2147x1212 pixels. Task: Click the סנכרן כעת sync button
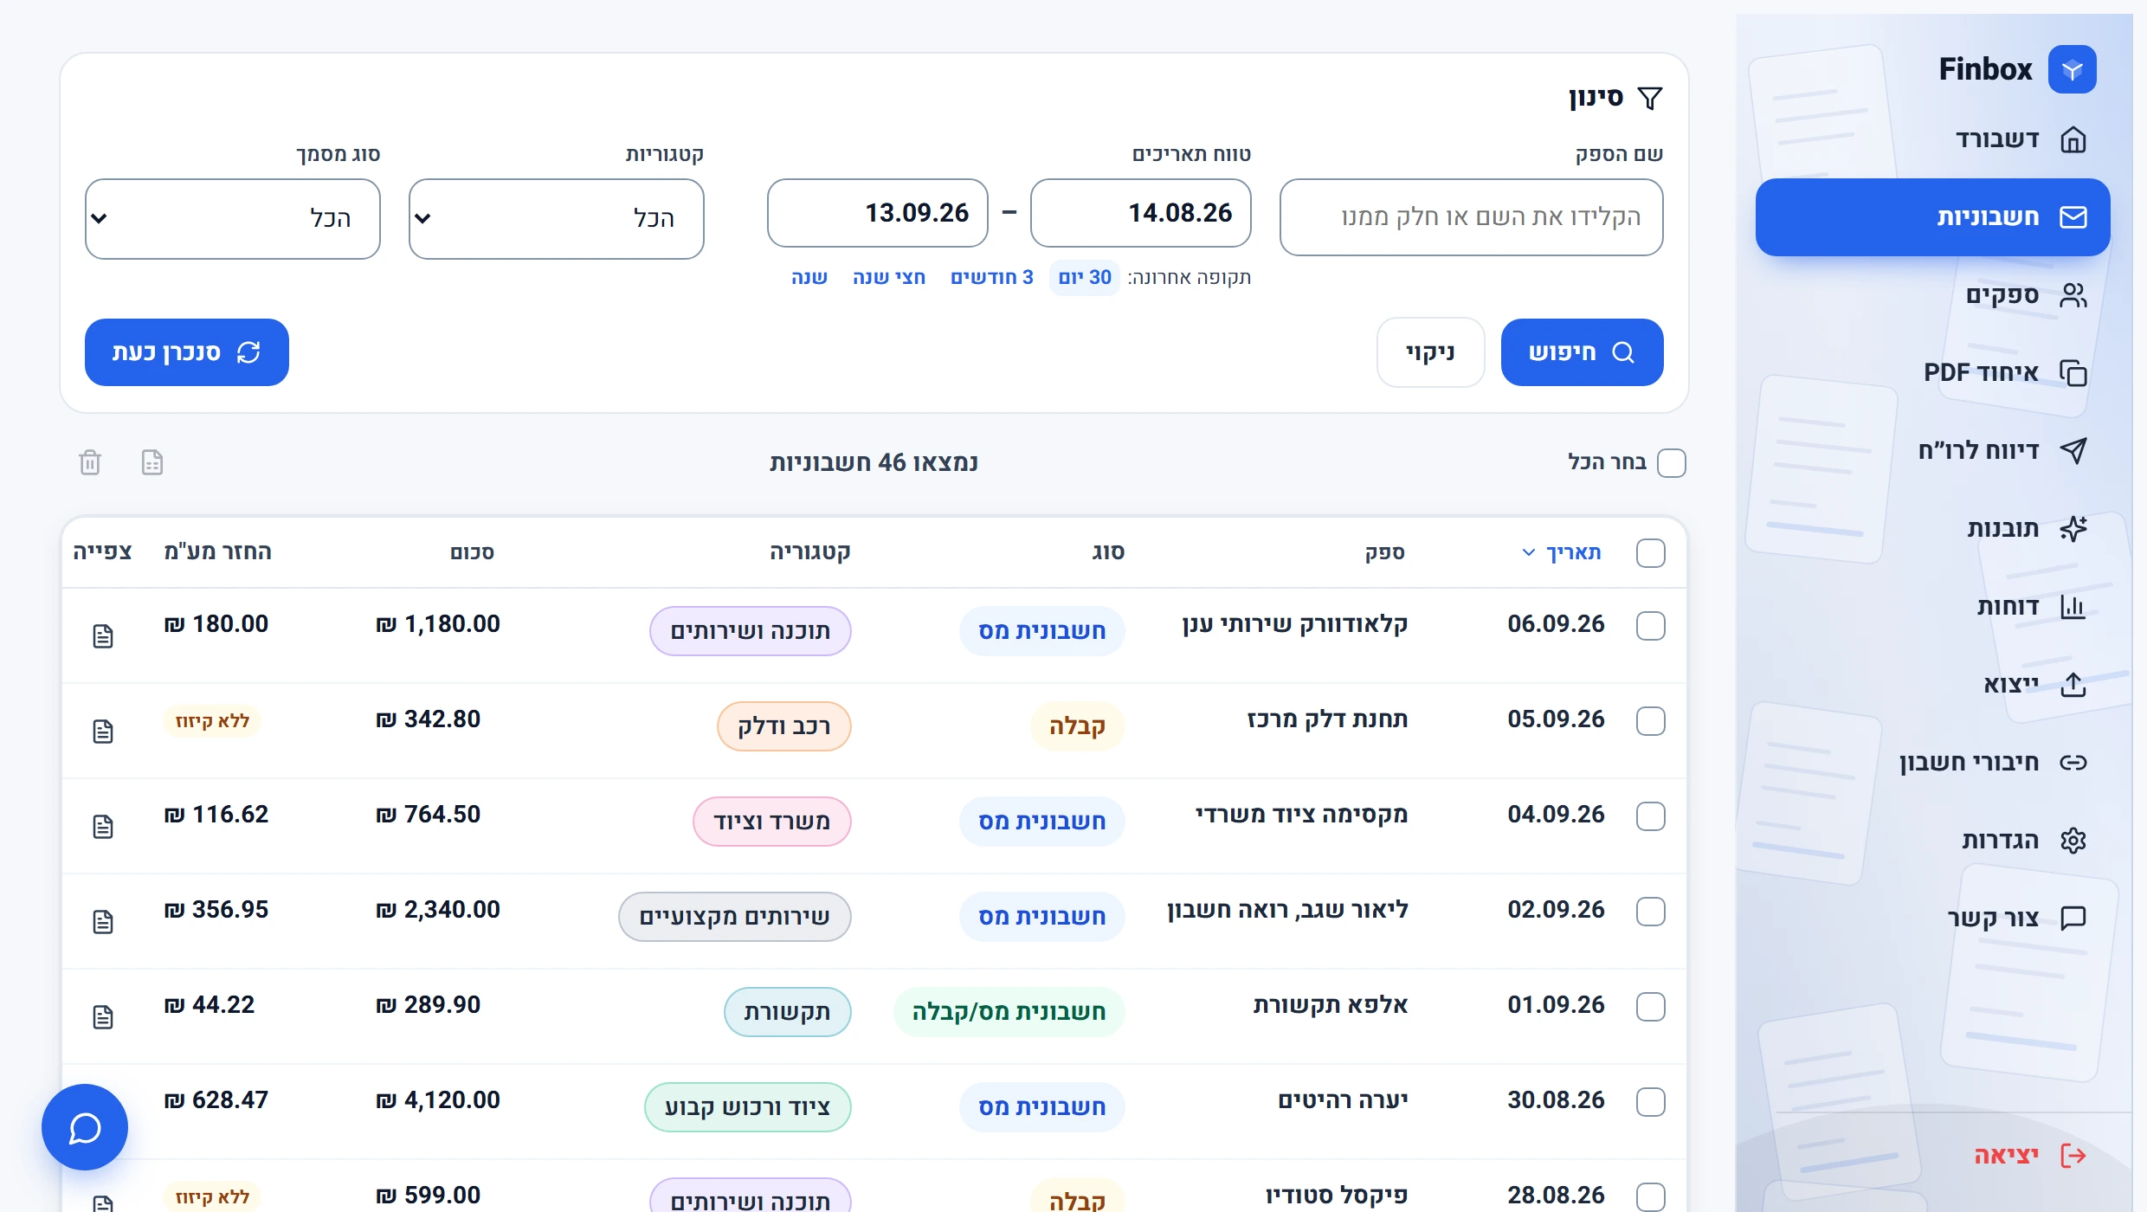pyautogui.click(x=187, y=352)
